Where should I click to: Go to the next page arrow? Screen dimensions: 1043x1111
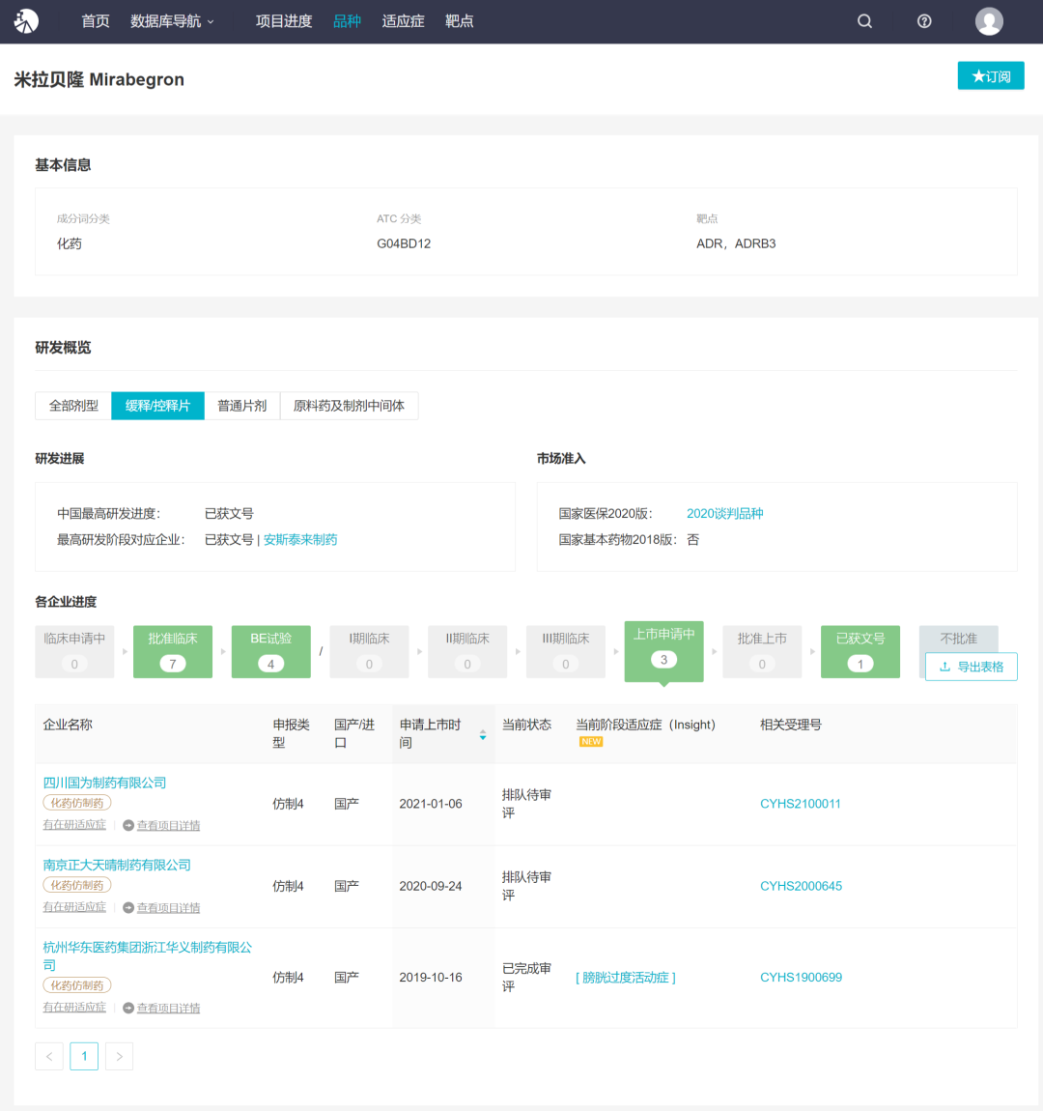pos(119,1057)
